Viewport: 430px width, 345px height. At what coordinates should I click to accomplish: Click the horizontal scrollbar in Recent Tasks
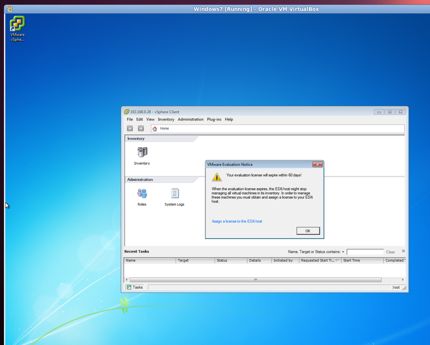point(256,280)
